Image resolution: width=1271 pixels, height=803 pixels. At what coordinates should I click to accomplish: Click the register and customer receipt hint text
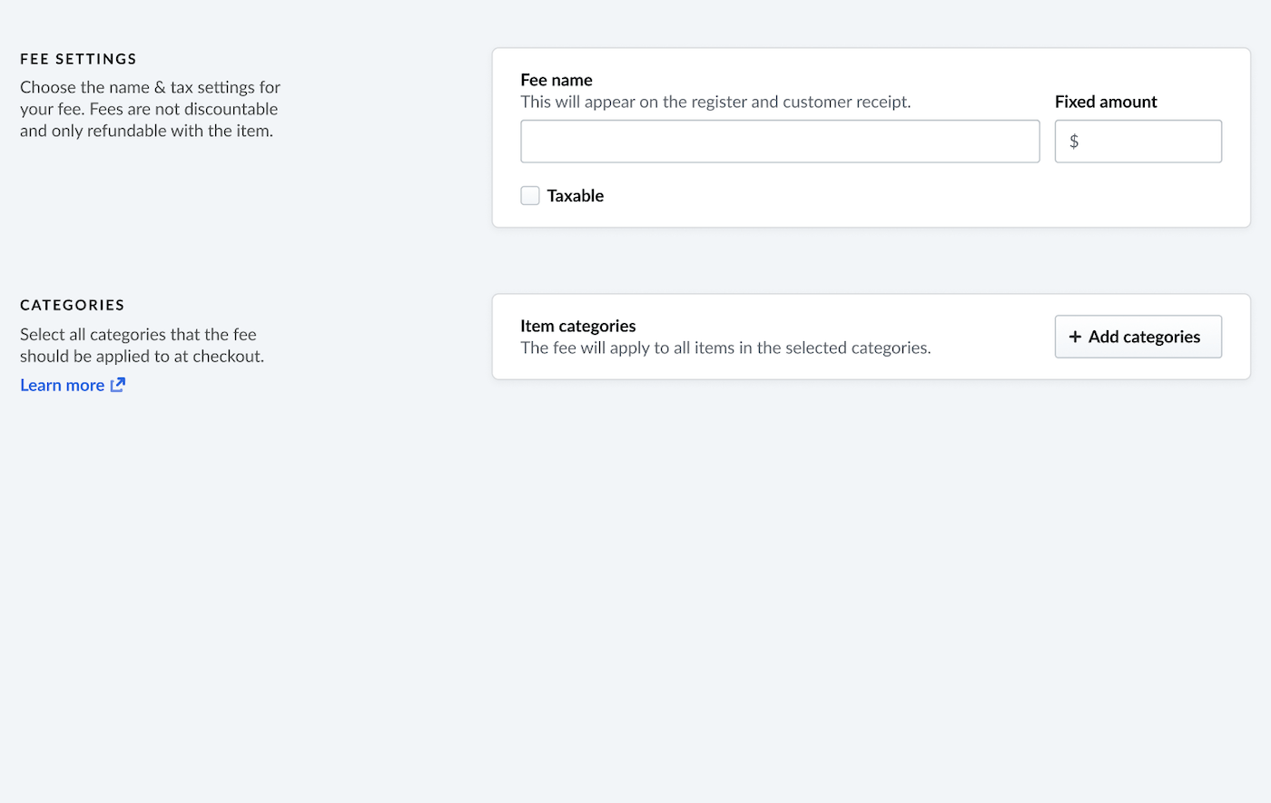coord(715,102)
